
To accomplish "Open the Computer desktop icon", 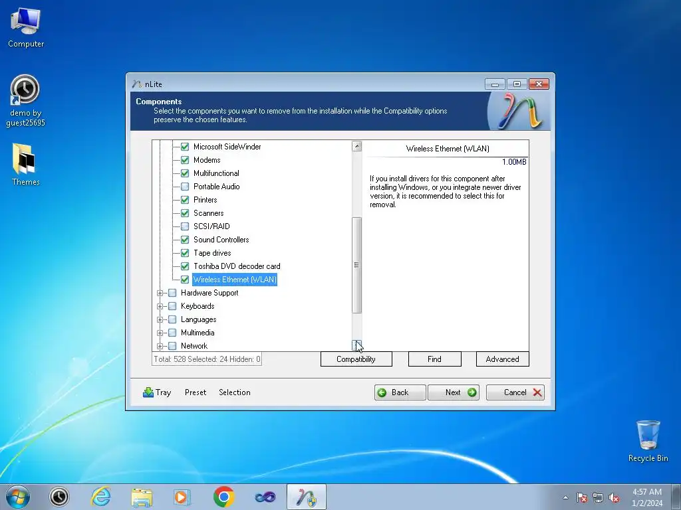I will click(26, 27).
